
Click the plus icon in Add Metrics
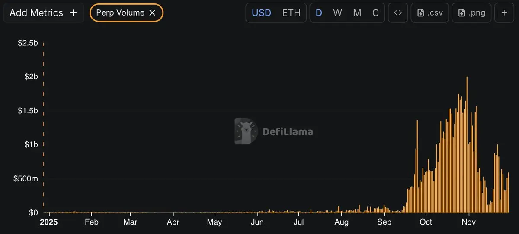coord(74,13)
